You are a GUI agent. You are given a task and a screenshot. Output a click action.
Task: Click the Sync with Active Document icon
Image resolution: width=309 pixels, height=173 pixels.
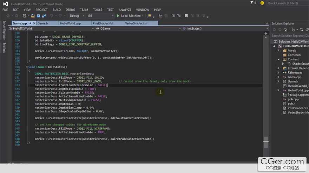pyautogui.click(x=302, y=30)
